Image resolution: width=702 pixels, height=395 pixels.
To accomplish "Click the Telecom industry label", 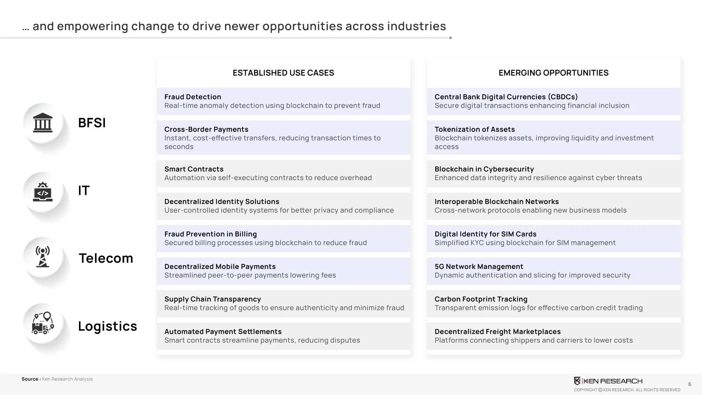I will point(106,258).
